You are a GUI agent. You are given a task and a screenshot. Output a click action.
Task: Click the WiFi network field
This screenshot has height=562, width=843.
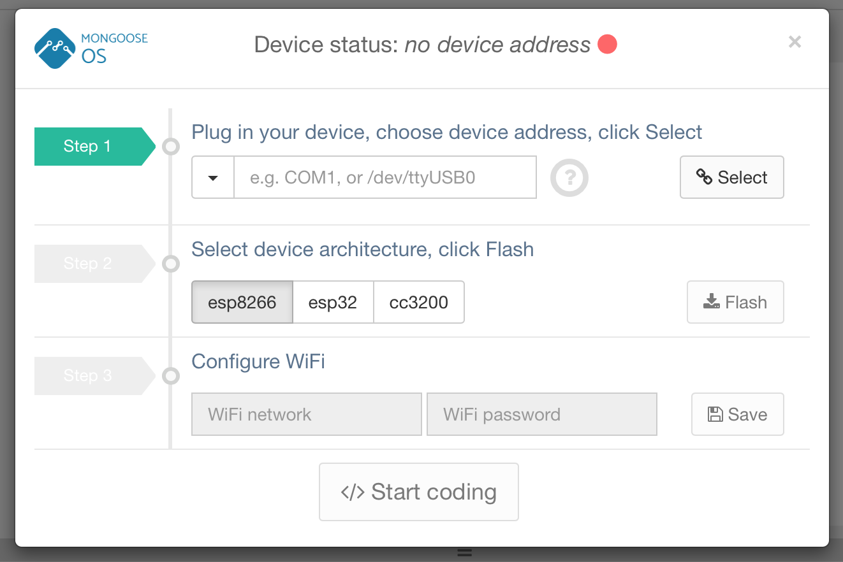(x=307, y=414)
